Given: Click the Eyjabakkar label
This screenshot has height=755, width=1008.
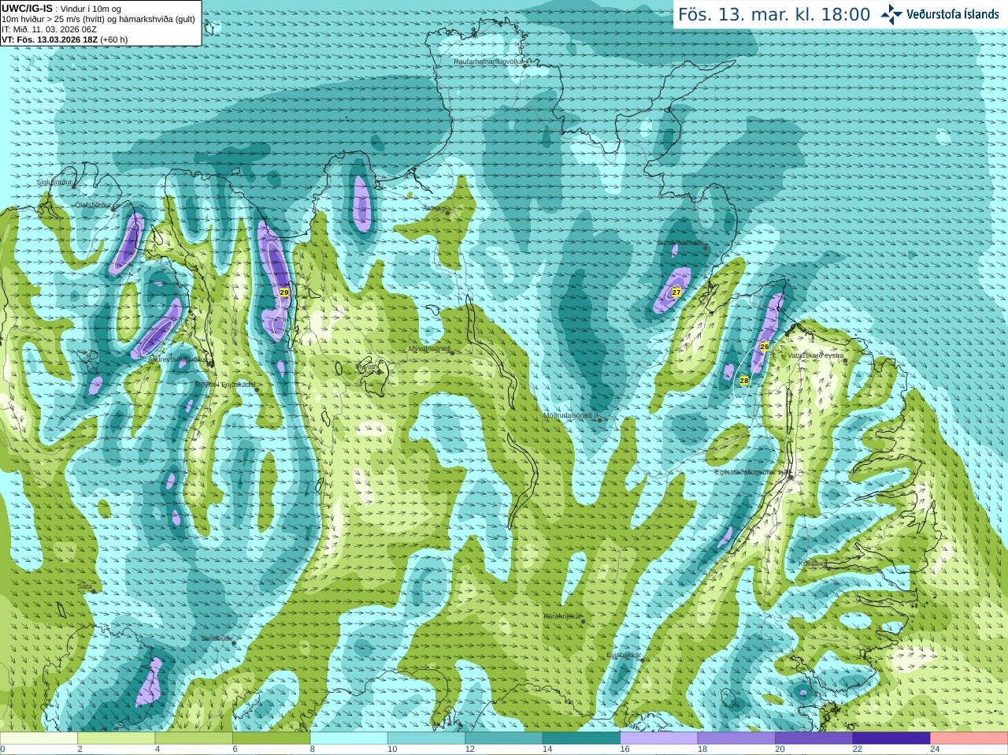Looking at the screenshot, I should 624,655.
